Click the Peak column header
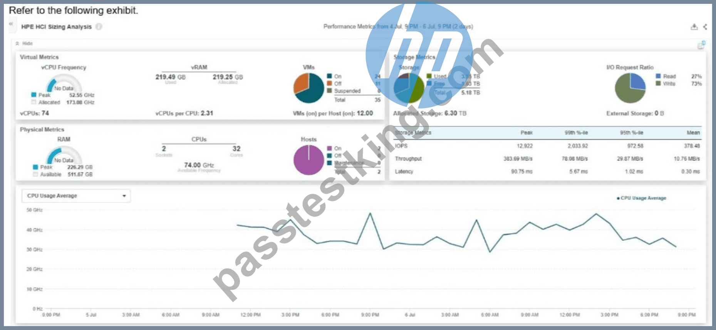The height and width of the screenshot is (330, 716). coord(527,133)
